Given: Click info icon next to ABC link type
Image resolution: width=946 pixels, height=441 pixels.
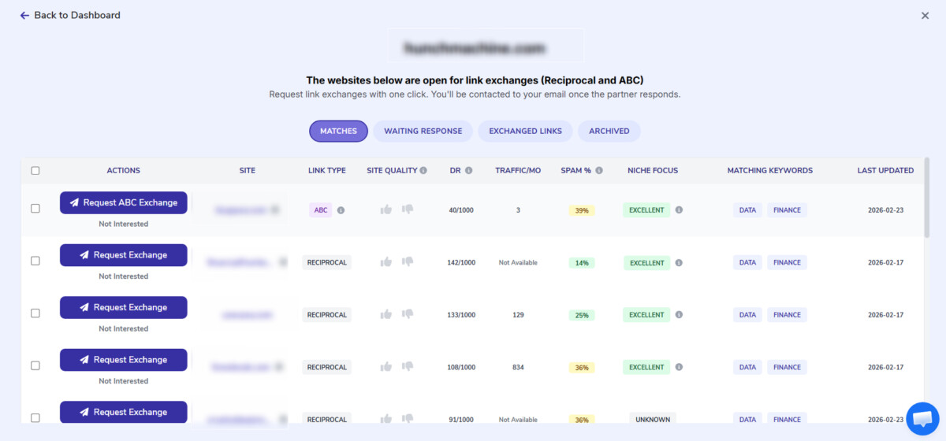Looking at the screenshot, I should [x=341, y=210].
